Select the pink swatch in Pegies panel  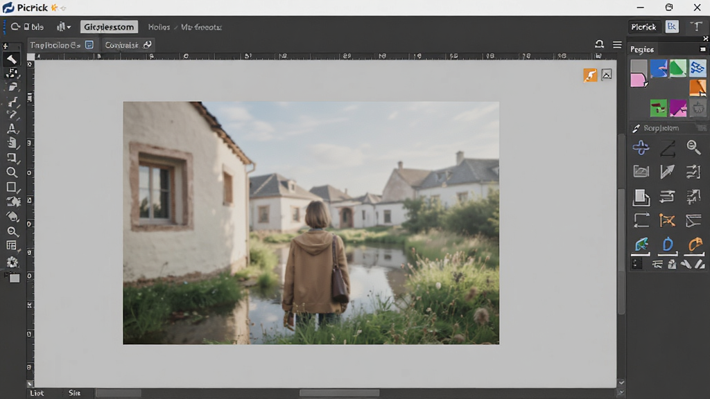pyautogui.click(x=639, y=80)
